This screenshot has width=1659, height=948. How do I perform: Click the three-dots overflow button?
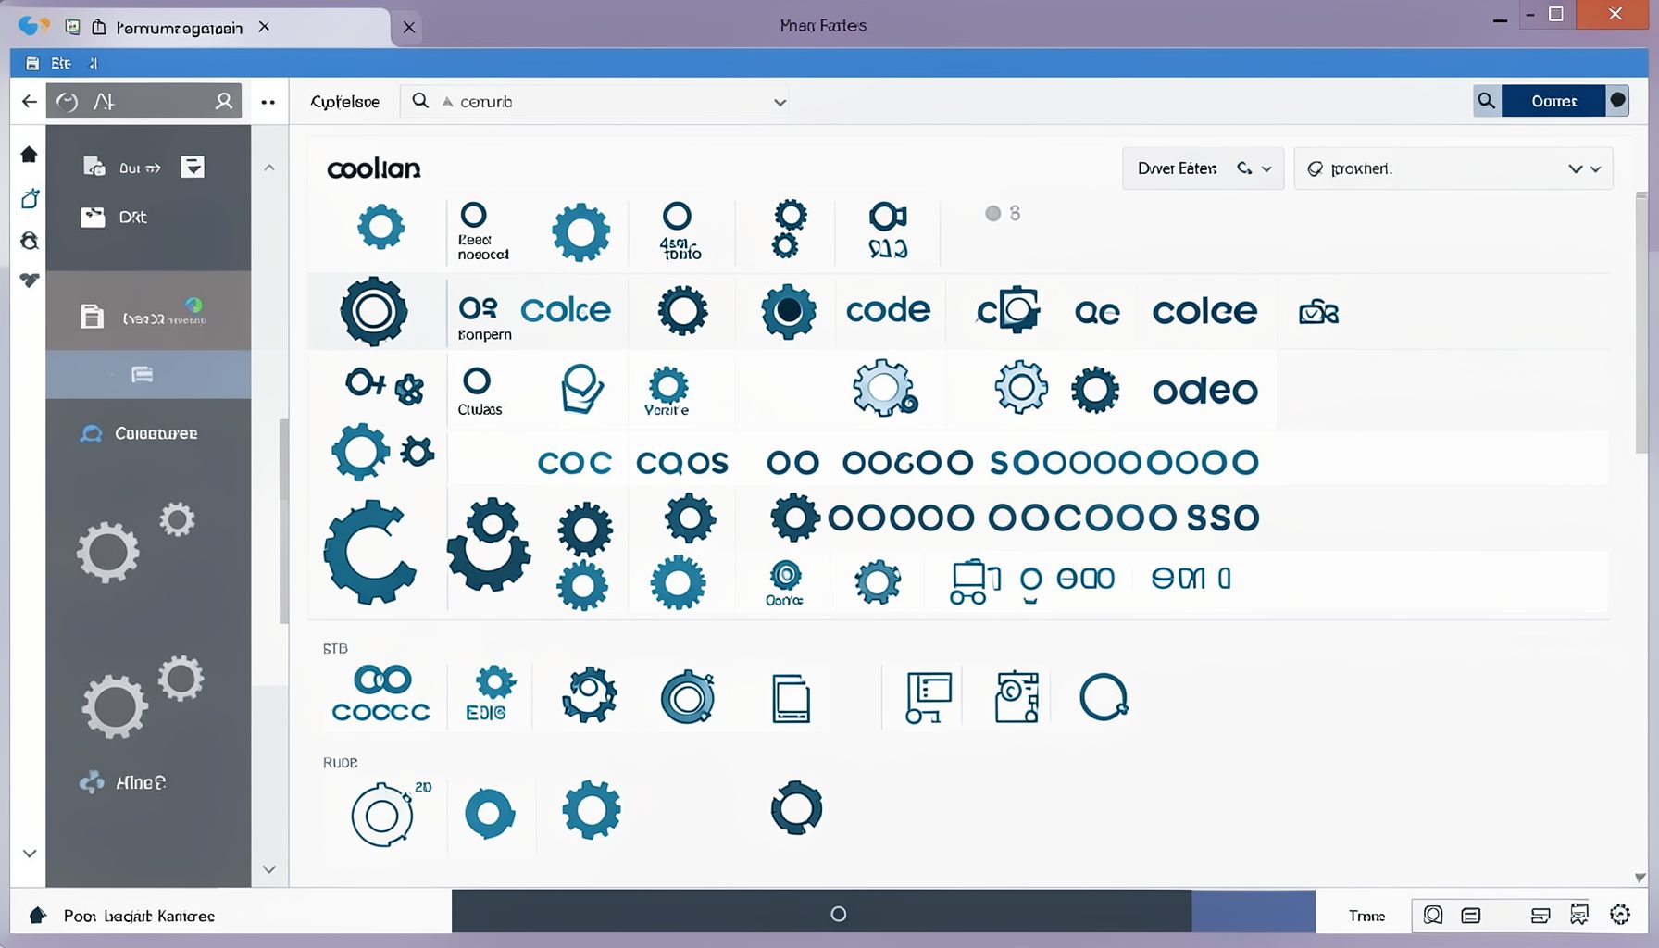(268, 102)
